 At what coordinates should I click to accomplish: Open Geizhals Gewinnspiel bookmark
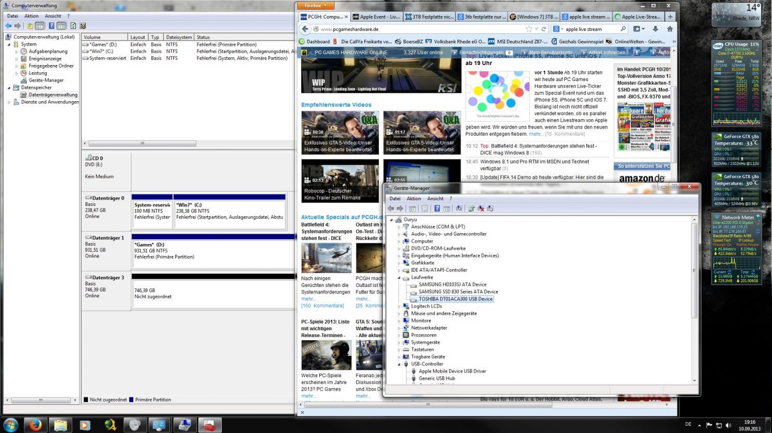[578, 42]
